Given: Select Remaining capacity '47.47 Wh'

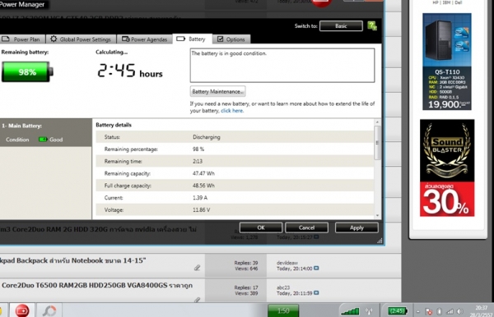Looking at the screenshot, I should [203, 173].
